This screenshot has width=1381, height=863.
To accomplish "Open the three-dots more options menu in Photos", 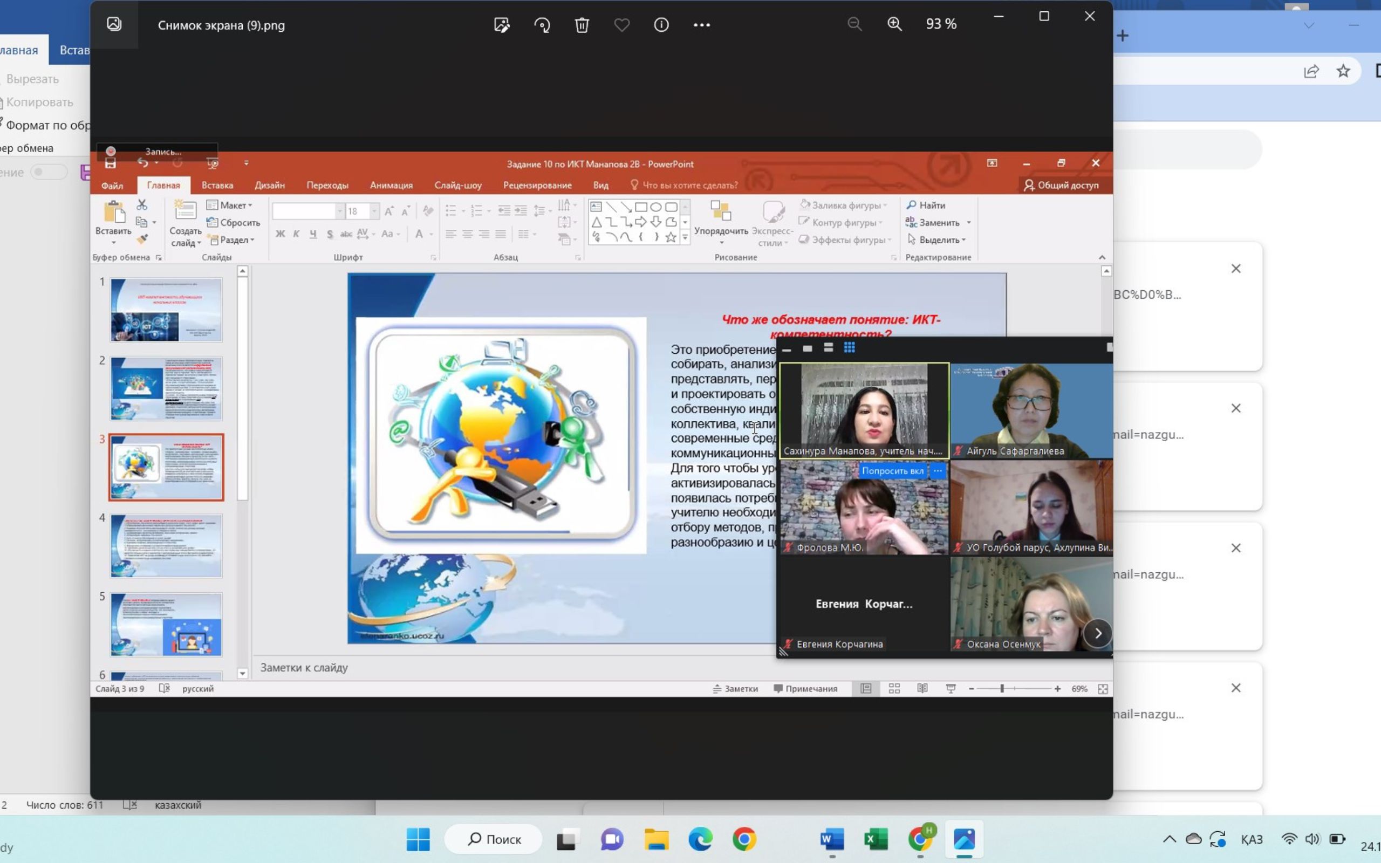I will click(x=701, y=25).
